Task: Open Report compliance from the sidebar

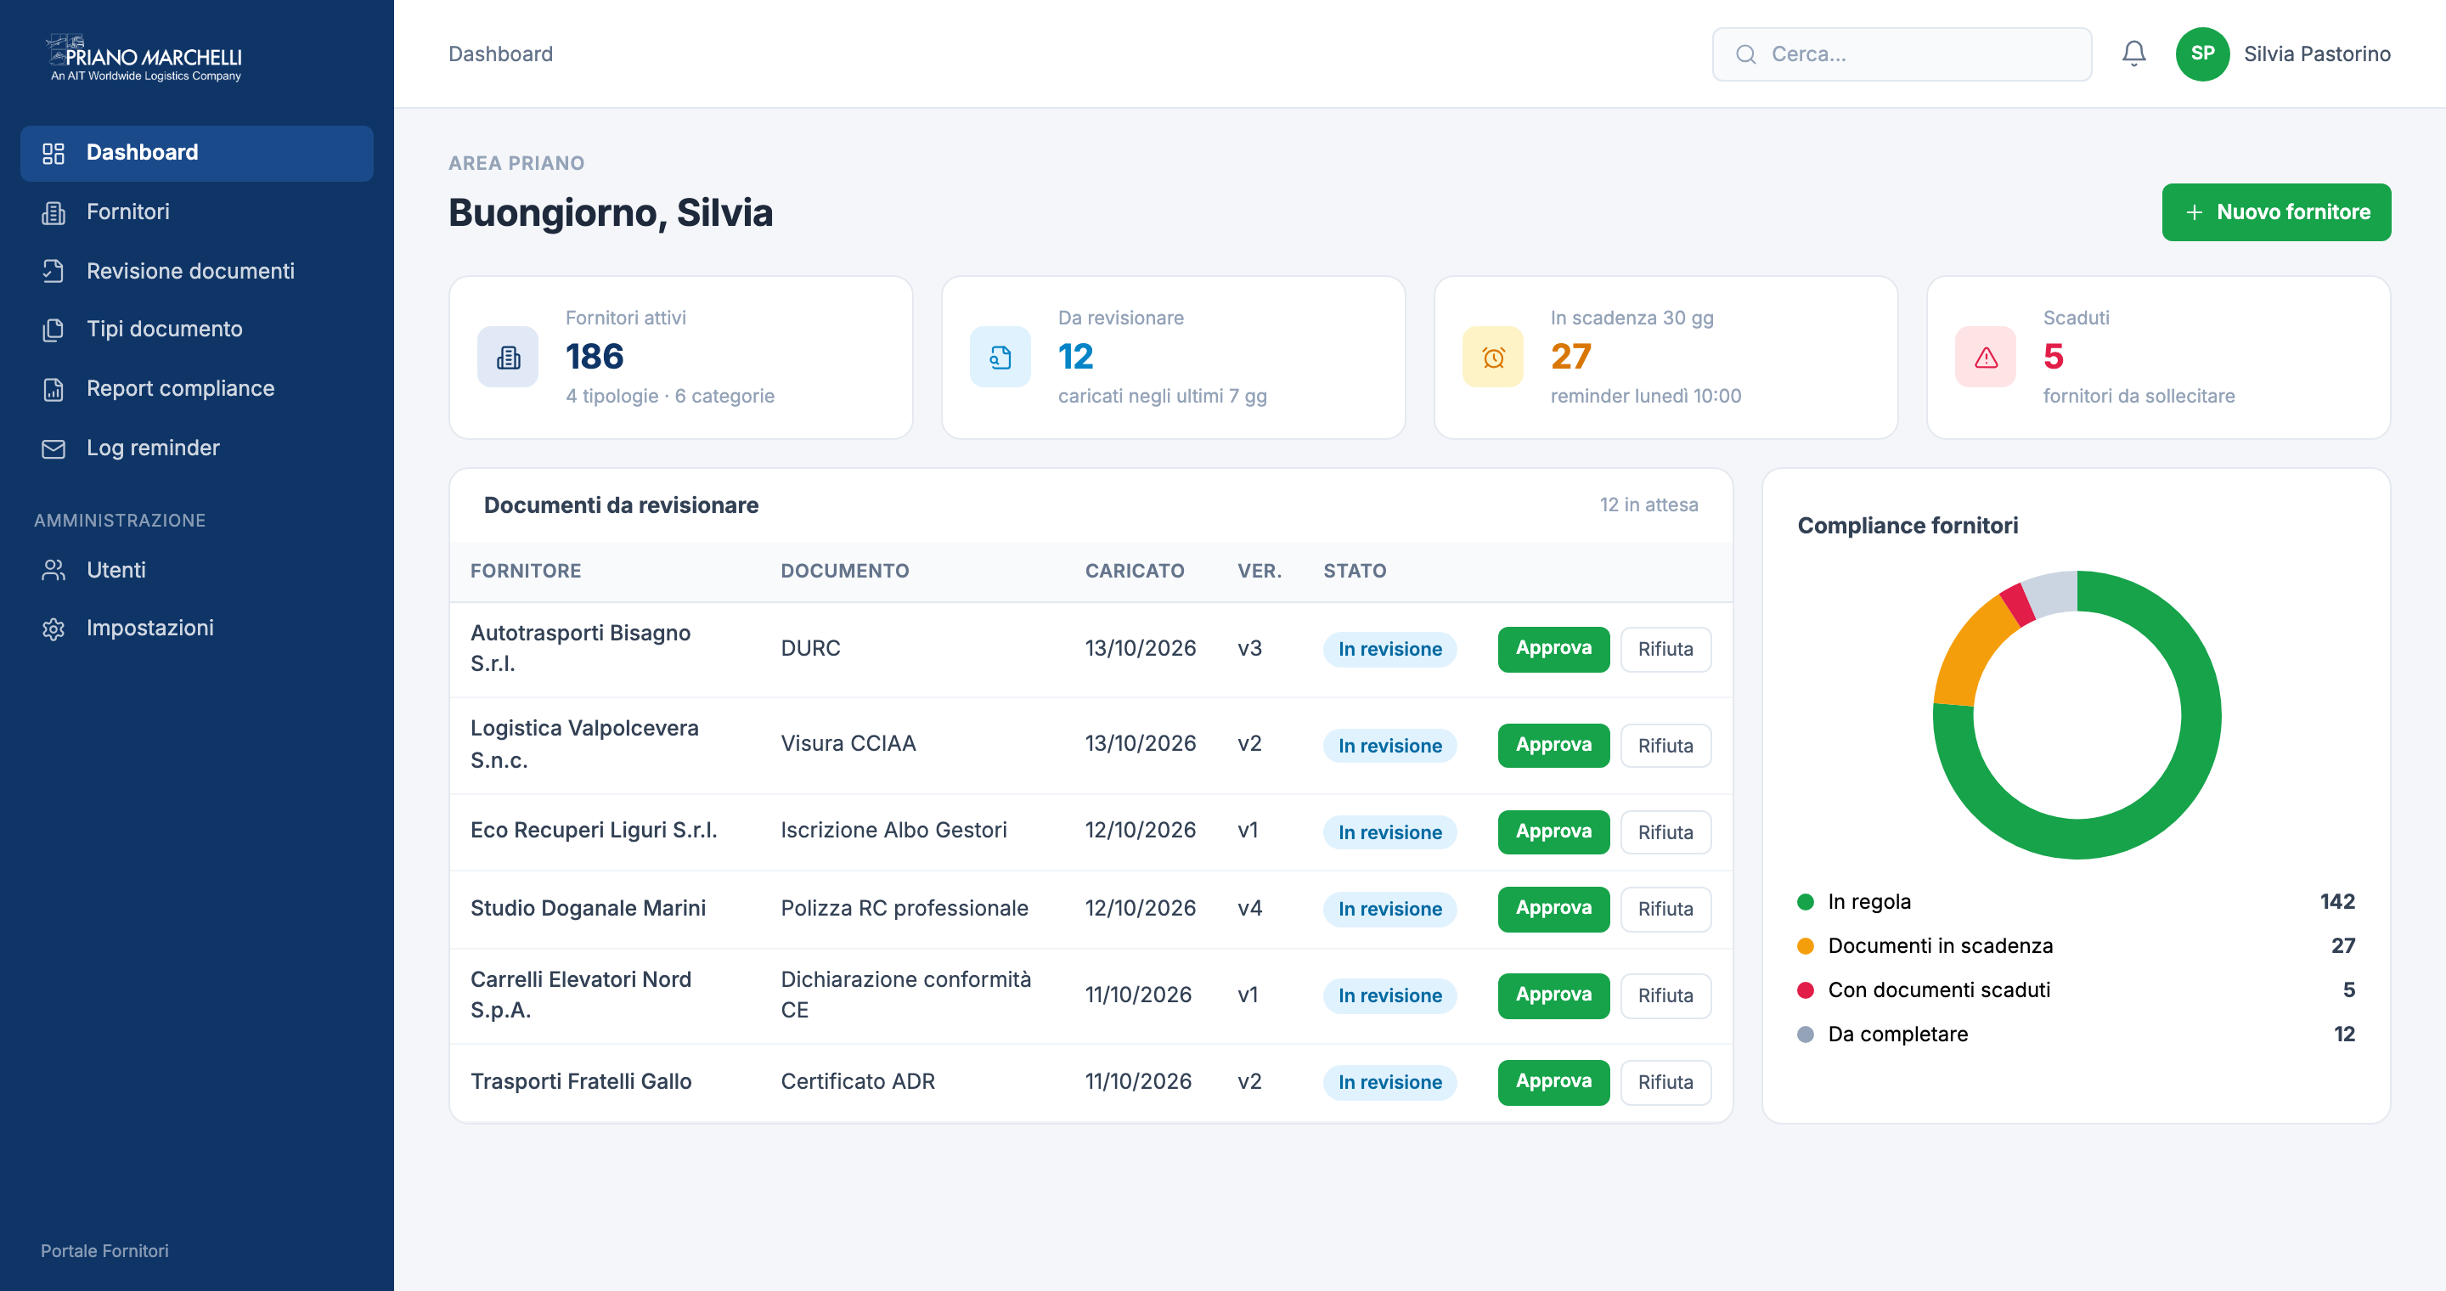Action: tap(196, 389)
